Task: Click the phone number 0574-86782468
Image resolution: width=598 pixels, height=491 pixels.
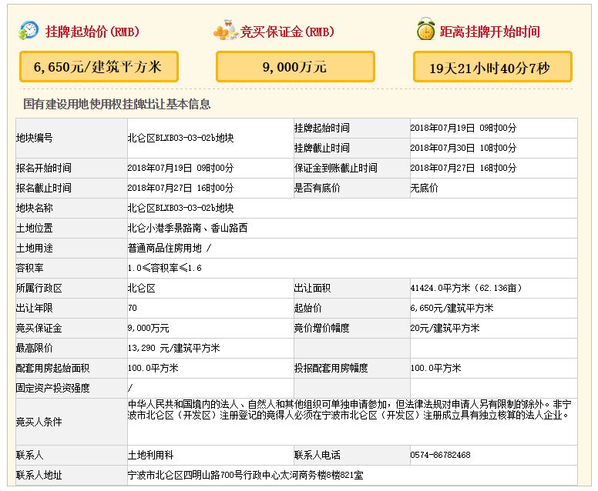Action: (440, 455)
